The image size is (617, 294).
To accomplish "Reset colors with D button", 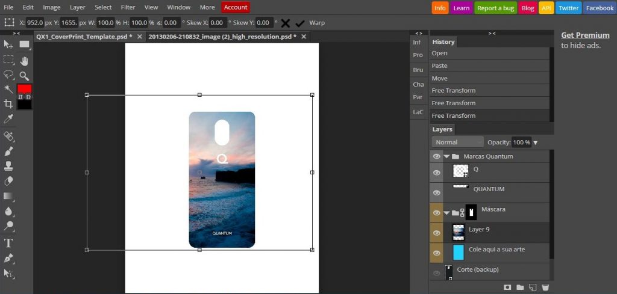I will click(x=28, y=97).
